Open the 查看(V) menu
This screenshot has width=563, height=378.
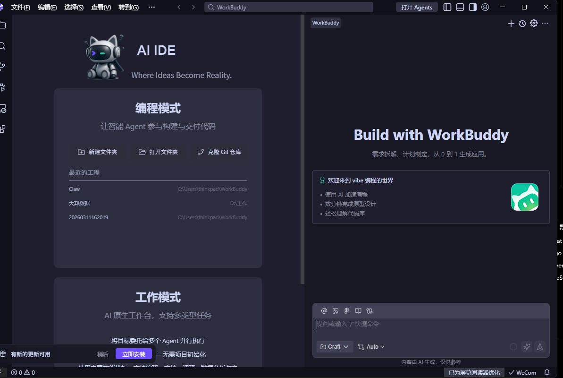click(x=101, y=7)
